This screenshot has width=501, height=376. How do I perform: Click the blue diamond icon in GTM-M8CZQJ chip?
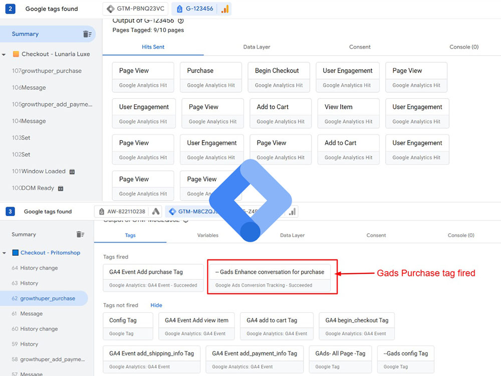[x=172, y=212]
